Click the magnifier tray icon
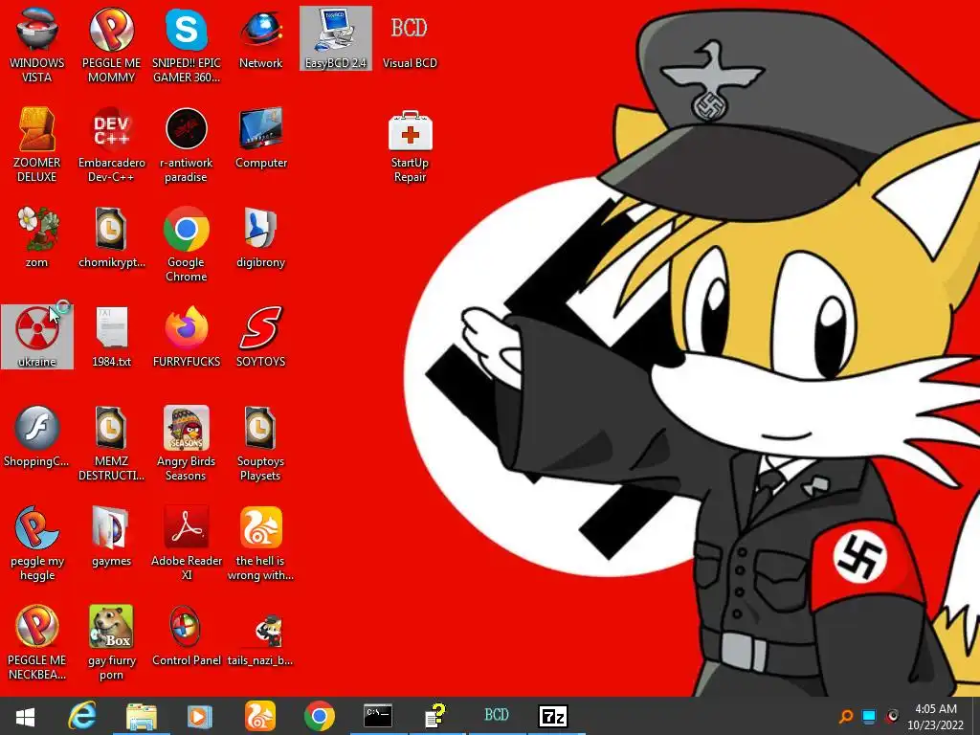980x735 pixels. pyautogui.click(x=846, y=716)
